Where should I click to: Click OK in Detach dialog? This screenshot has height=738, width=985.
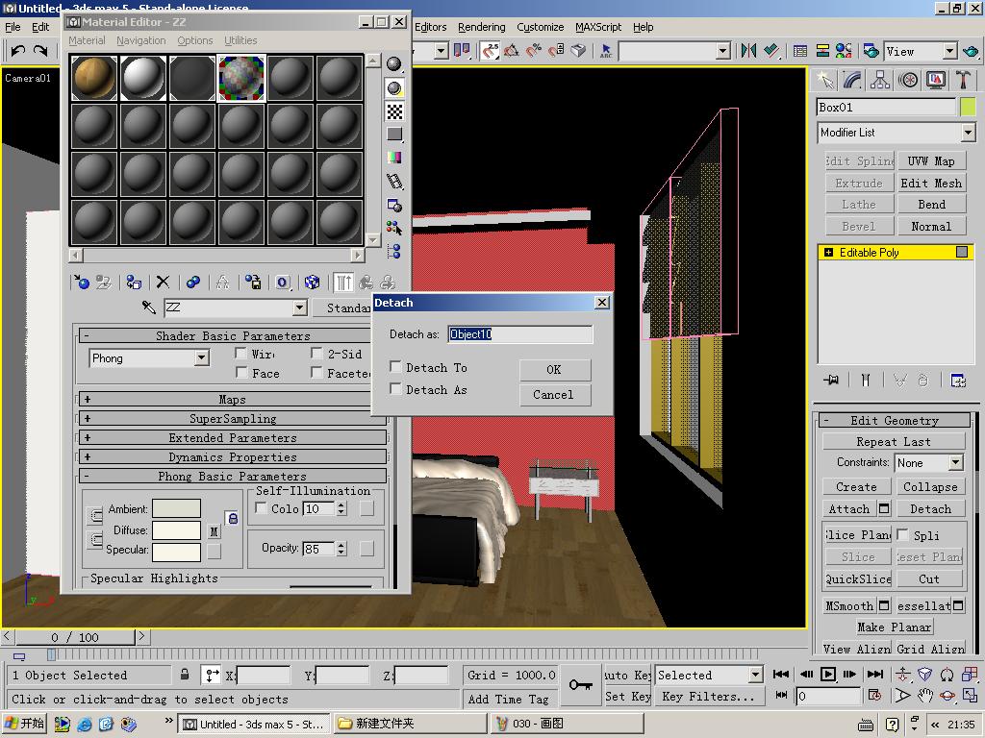pos(555,370)
